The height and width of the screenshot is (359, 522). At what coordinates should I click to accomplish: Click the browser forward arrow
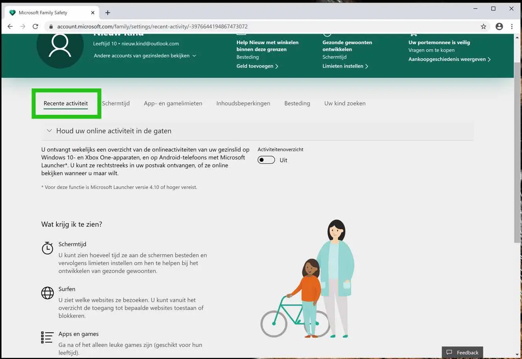(x=23, y=26)
